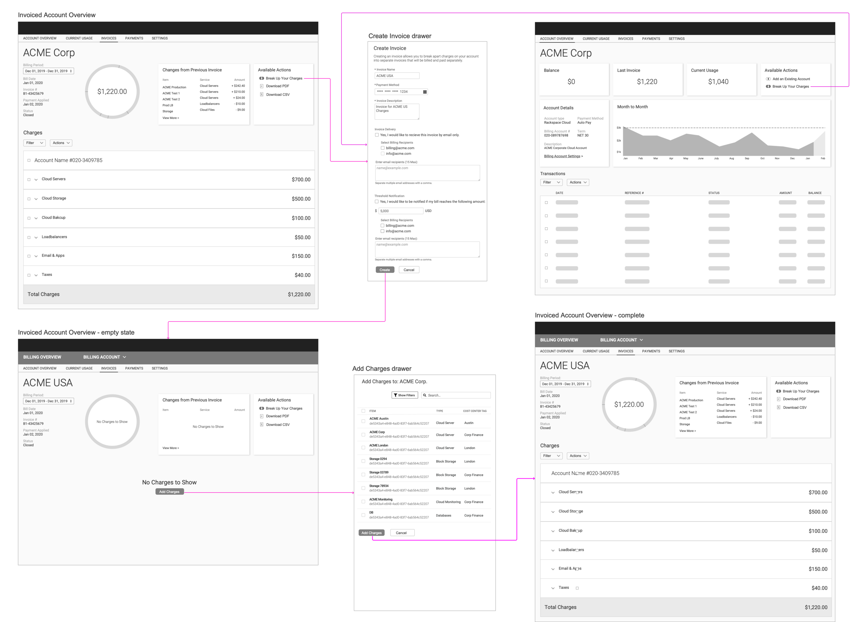This screenshot has height=622, width=858.
Task: Click the magnifier icon in Add Charges search
Action: (425, 395)
